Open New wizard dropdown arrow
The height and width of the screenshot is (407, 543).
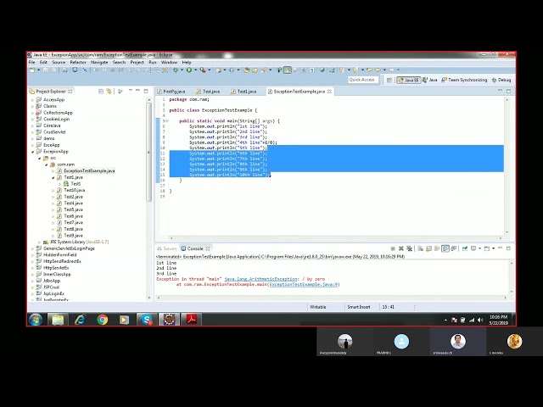coord(38,70)
